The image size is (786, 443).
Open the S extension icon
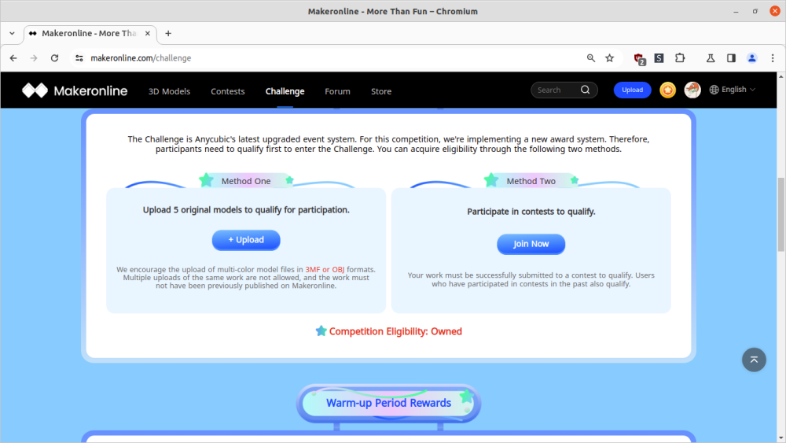pos(659,58)
